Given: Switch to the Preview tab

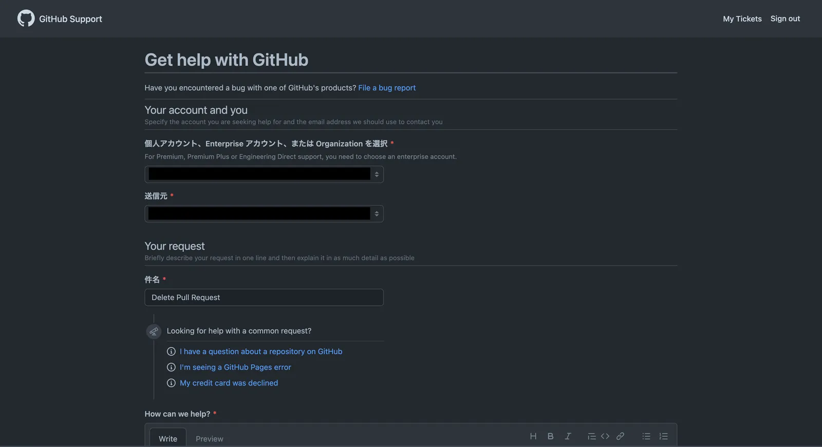Looking at the screenshot, I should click(210, 438).
